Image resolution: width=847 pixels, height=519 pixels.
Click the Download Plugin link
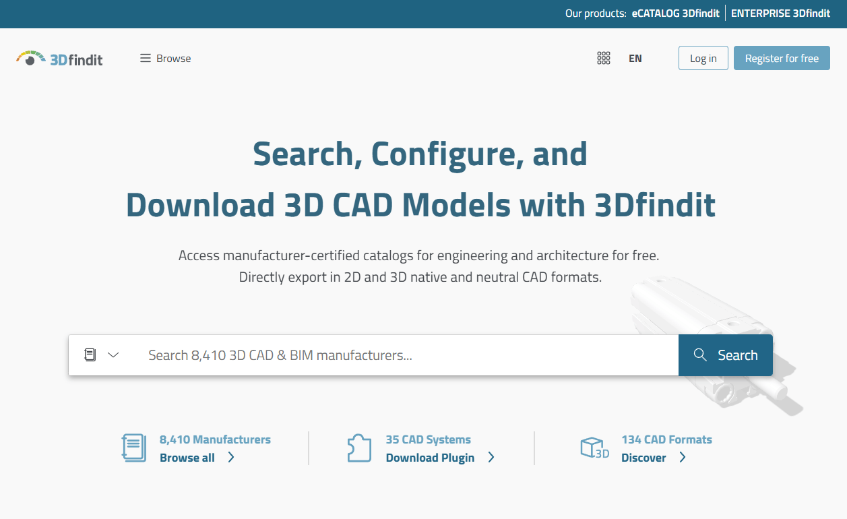pyautogui.click(x=430, y=458)
